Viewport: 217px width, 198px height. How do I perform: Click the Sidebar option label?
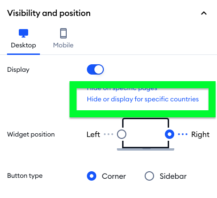pyautogui.click(x=173, y=176)
